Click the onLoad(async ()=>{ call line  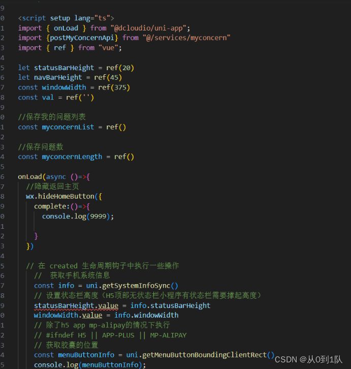(x=54, y=177)
